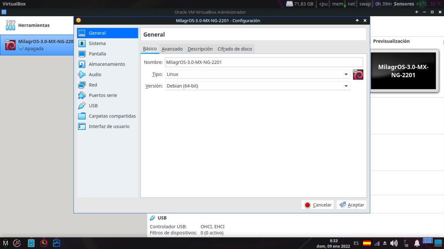The image size is (444, 249).
Task: Open the Almacenamiento settings category
Action: click(x=107, y=64)
